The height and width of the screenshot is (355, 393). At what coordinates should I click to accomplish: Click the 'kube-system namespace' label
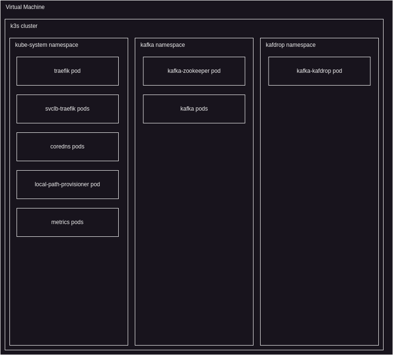pos(47,45)
